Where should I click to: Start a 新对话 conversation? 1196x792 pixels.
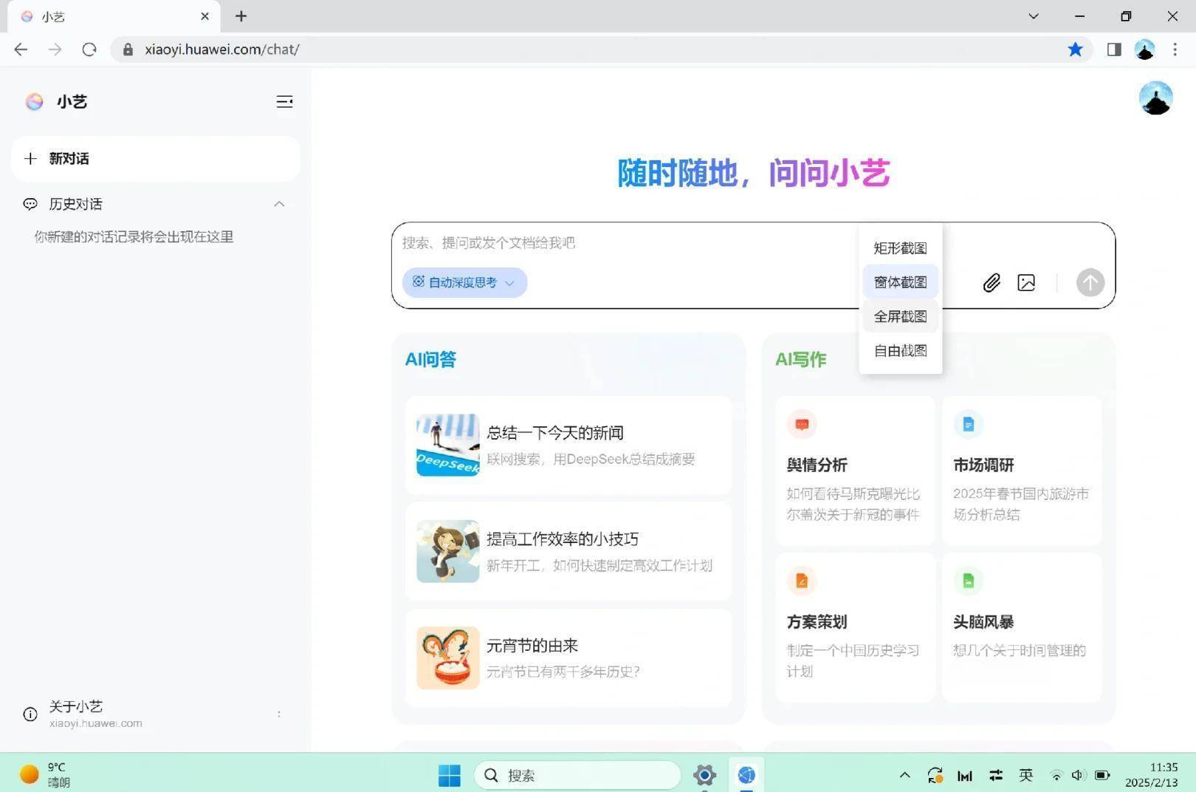click(69, 159)
